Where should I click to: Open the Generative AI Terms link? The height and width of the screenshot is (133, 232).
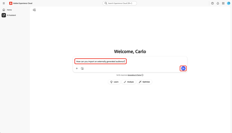coord(134,75)
